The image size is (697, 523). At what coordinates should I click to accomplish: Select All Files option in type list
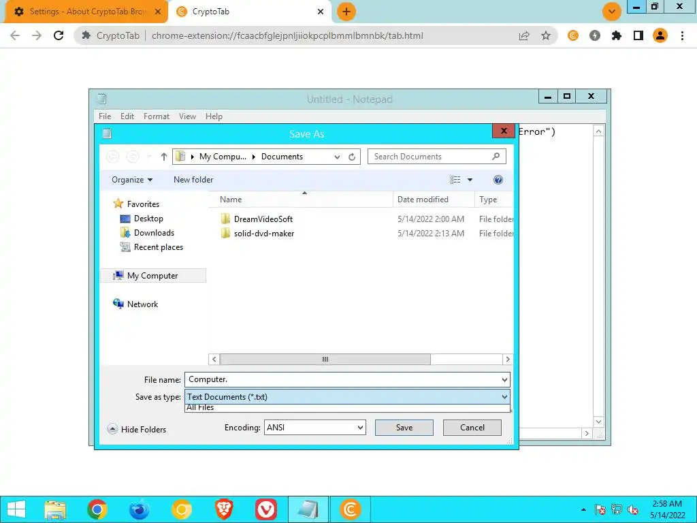point(347,408)
